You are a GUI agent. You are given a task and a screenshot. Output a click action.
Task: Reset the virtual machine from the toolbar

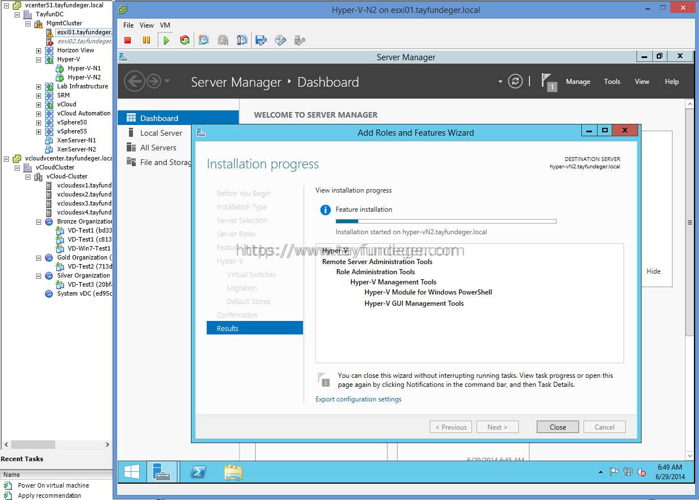coord(184,40)
